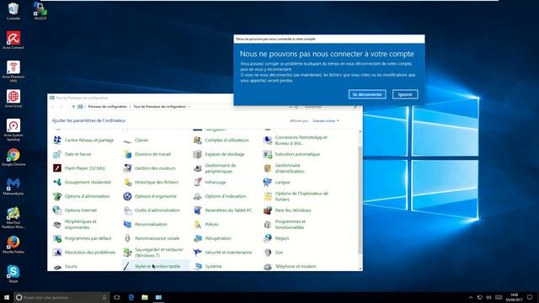Screen dimensions: 539x303
Task: Open Personnalisation settings
Action: [146, 225]
